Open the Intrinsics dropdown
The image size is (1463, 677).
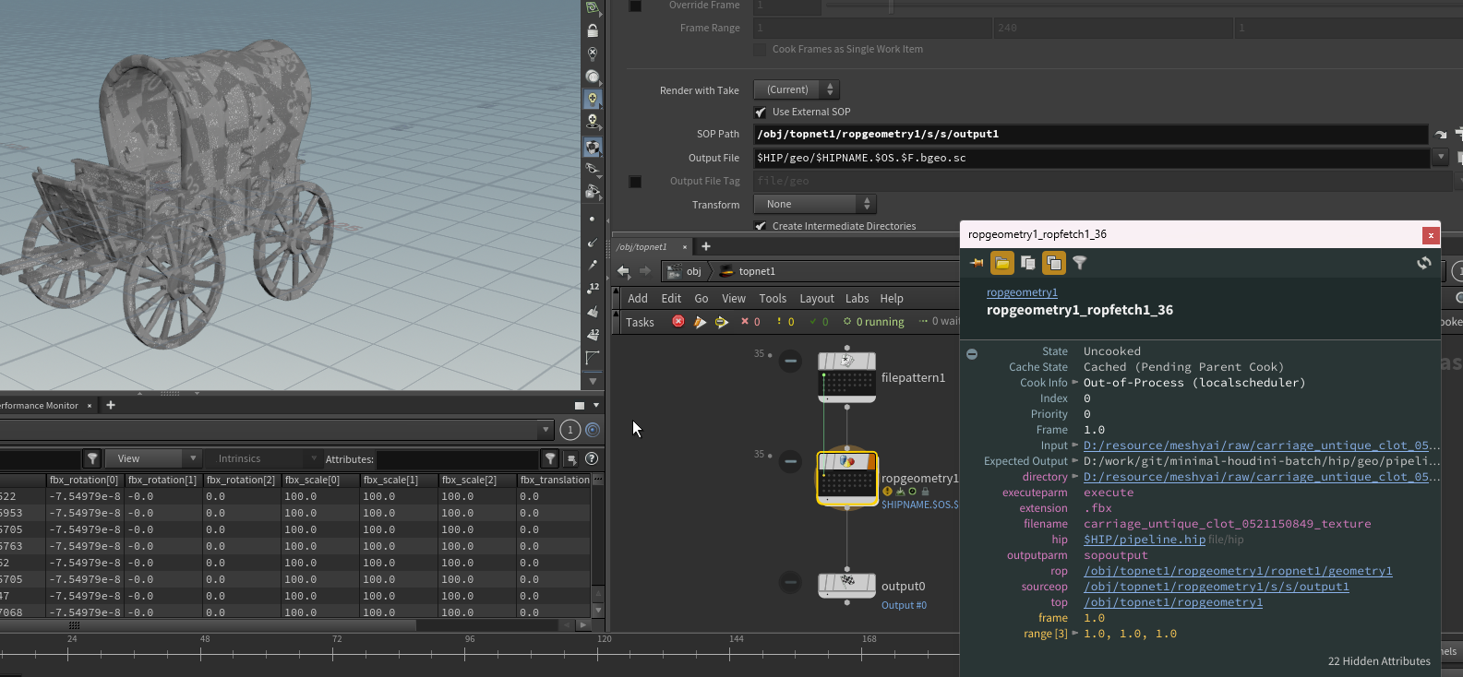point(263,458)
